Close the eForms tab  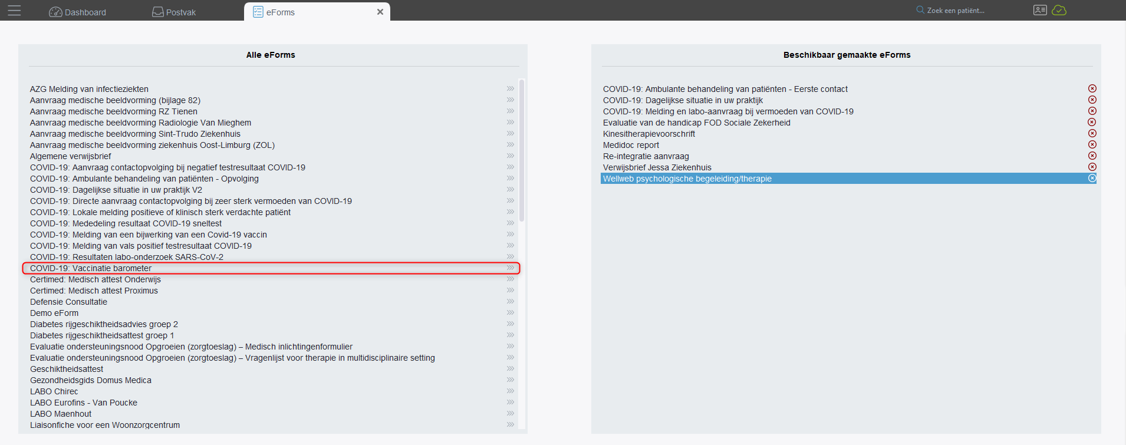(380, 12)
